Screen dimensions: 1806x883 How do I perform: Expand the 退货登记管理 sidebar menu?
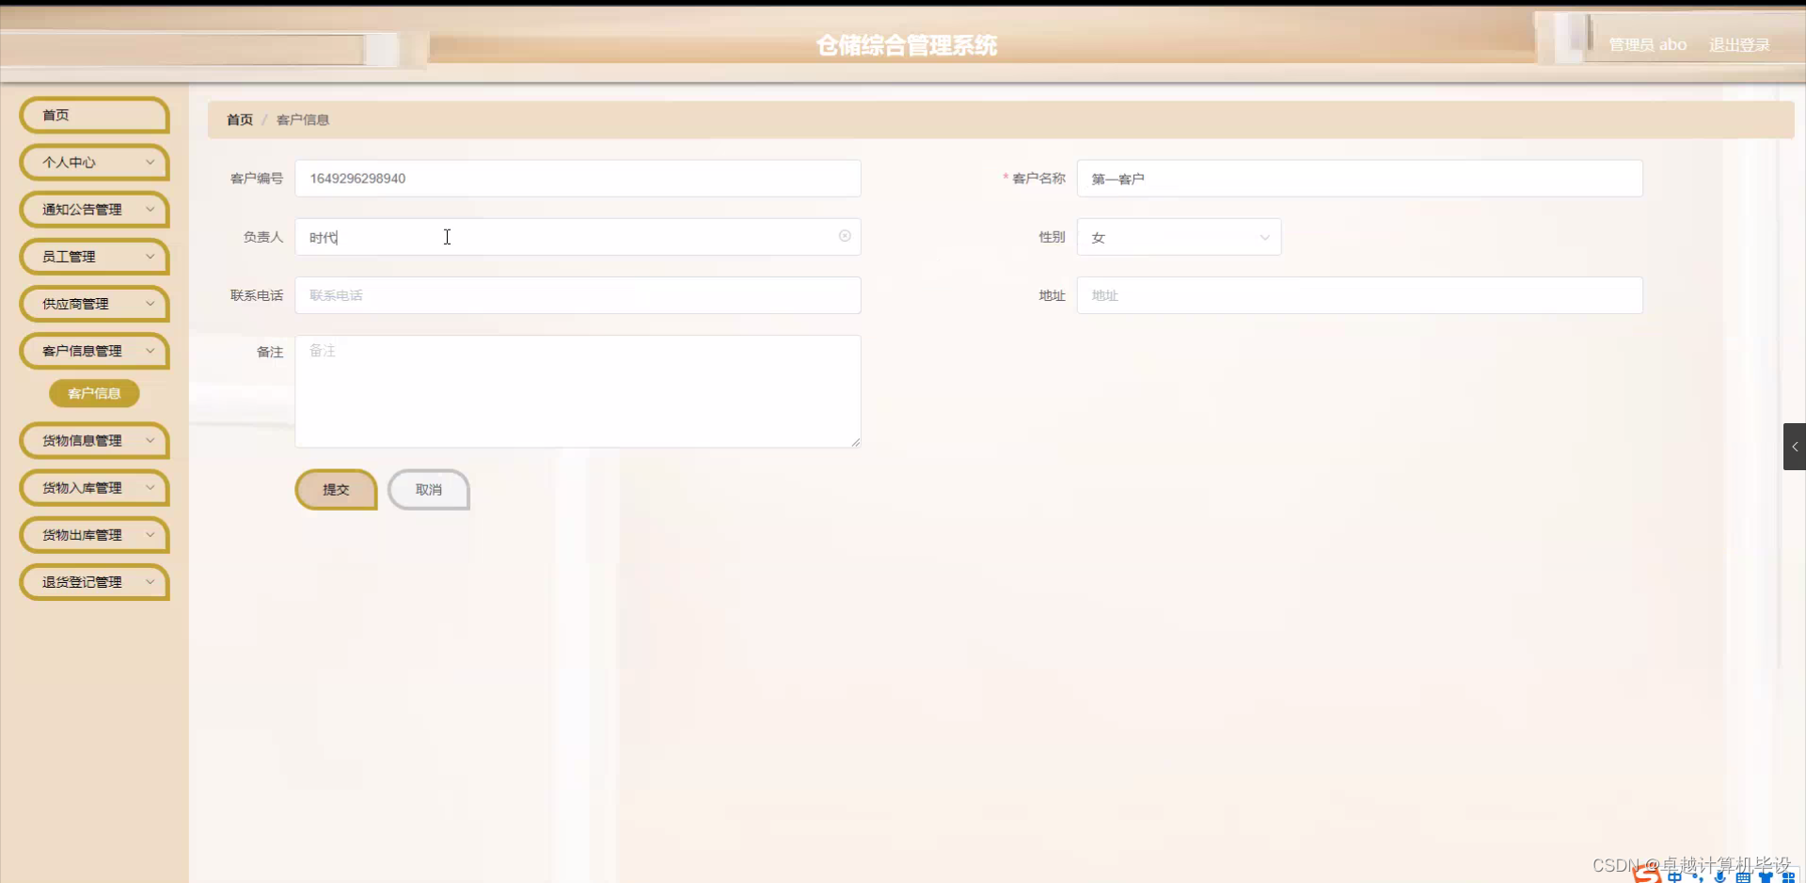pos(93,581)
